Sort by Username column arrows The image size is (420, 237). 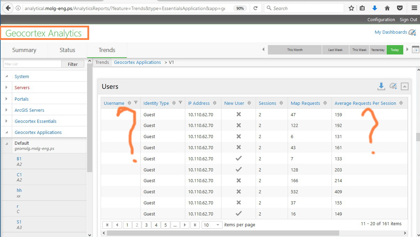(x=129, y=103)
